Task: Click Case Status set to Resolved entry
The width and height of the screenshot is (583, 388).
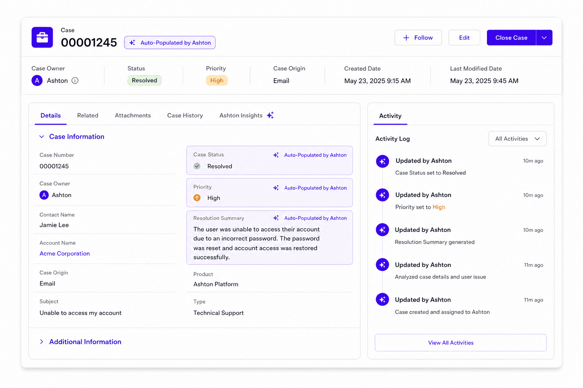Action: pos(430,173)
